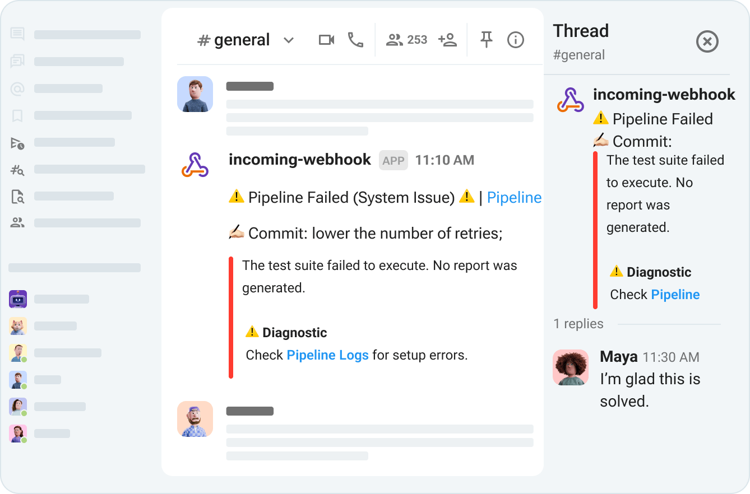Viewport: 750px width, 494px height.
Task: View pinned items with the pin icon
Action: (486, 39)
